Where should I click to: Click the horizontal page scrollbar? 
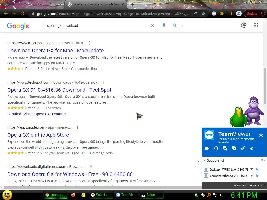(103, 187)
